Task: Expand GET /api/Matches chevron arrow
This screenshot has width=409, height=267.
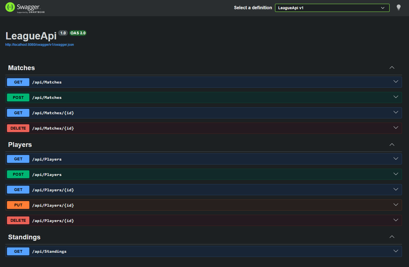Action: [x=396, y=82]
